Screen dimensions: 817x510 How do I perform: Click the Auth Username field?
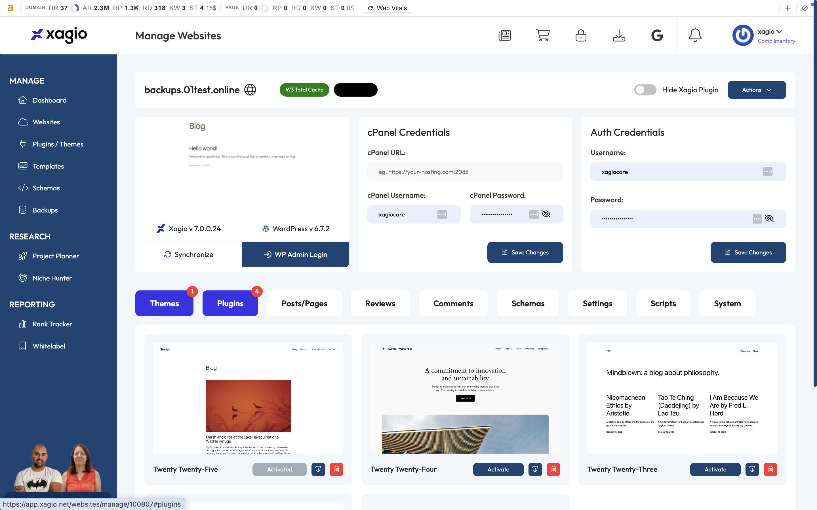point(688,172)
